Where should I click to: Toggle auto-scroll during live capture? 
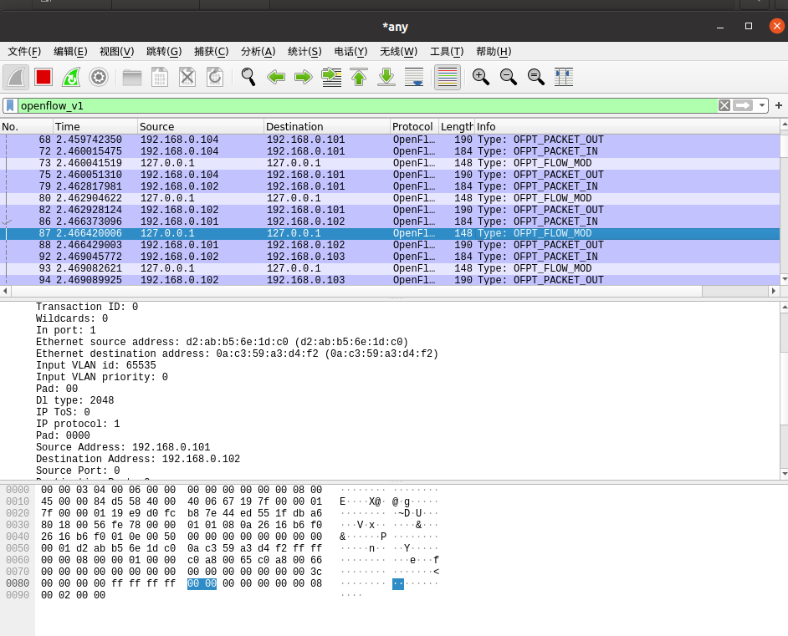click(414, 77)
